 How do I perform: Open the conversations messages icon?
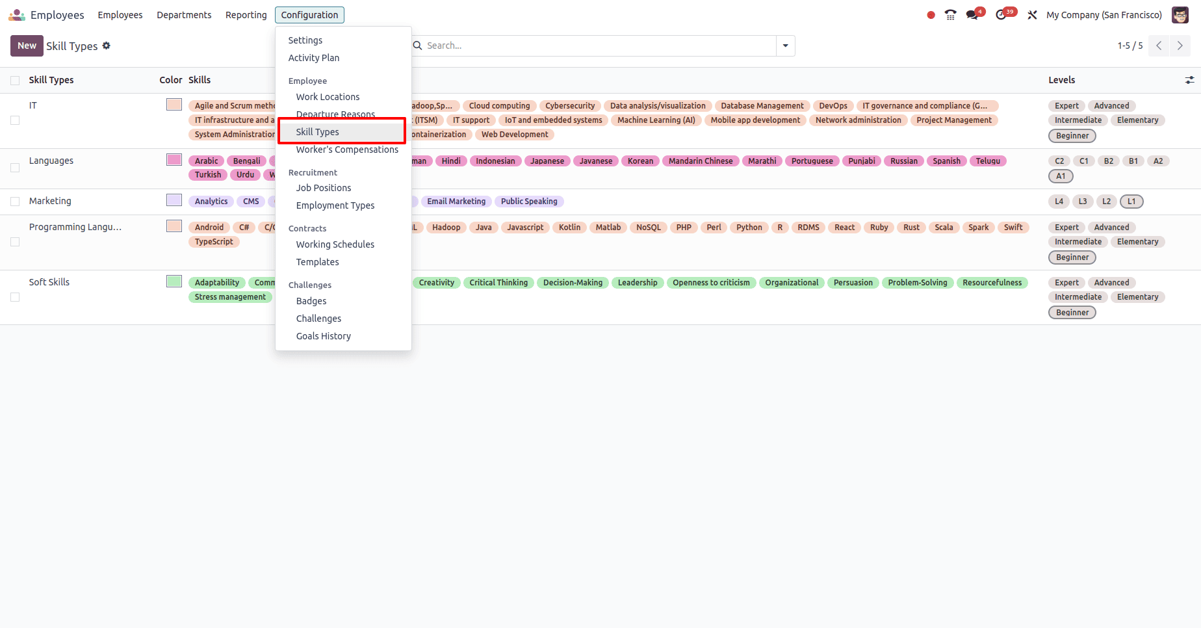(972, 15)
